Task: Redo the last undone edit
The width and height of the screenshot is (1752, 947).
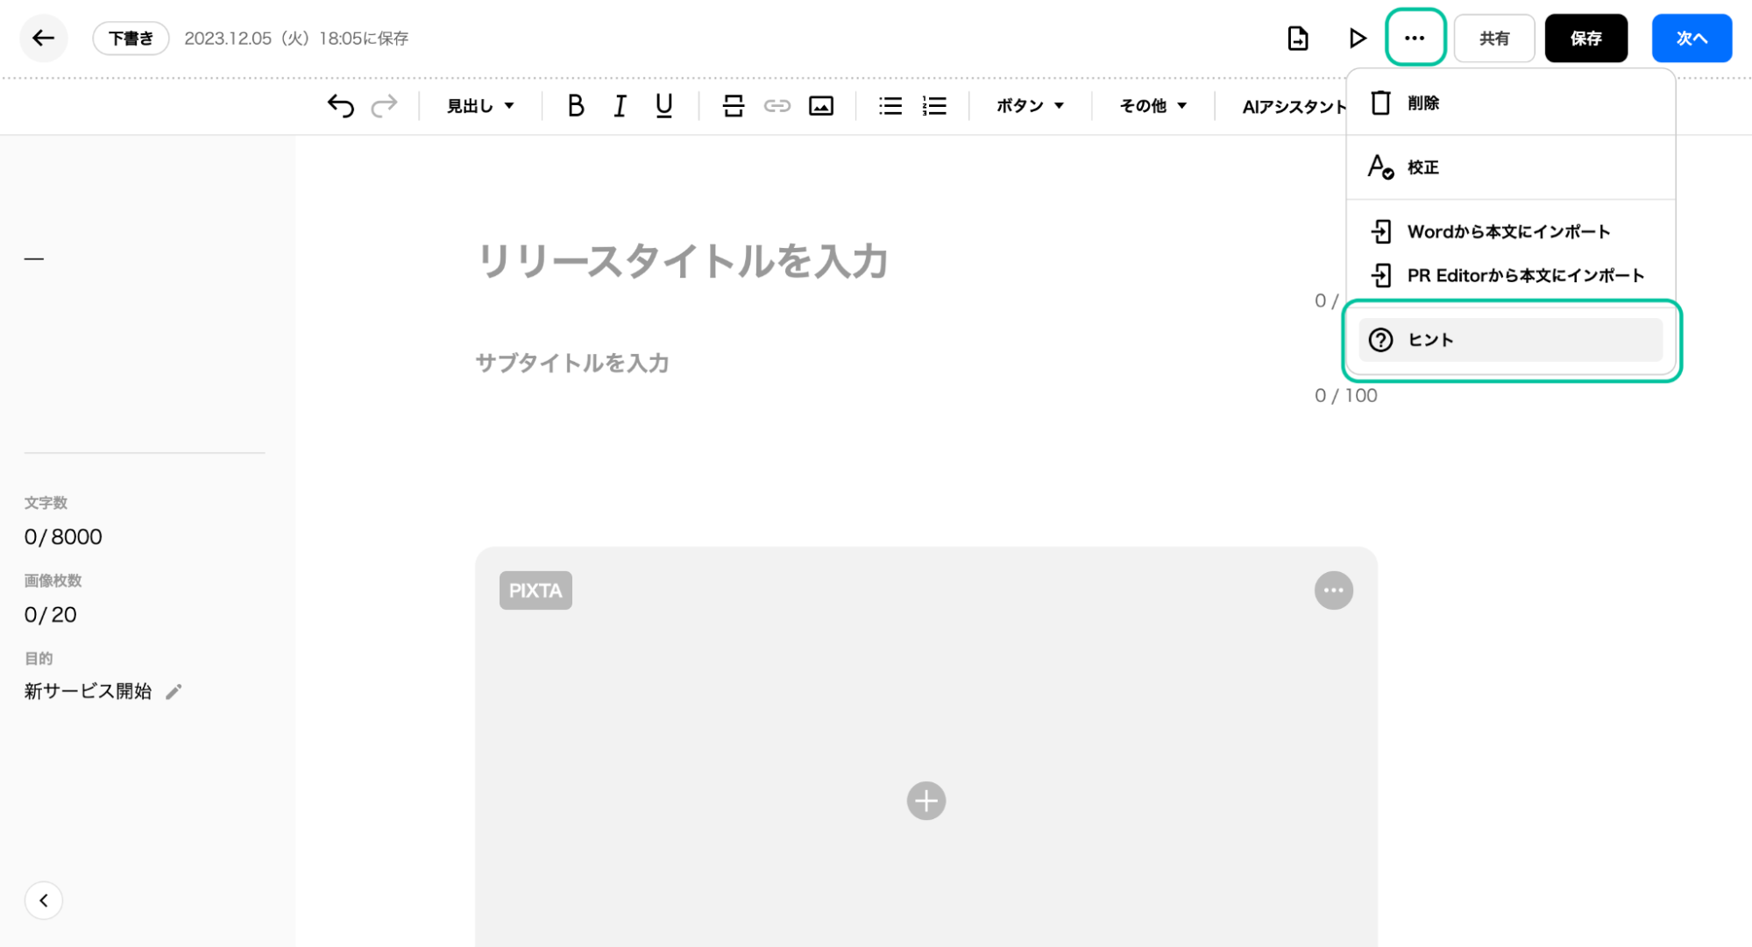Action: (x=384, y=106)
